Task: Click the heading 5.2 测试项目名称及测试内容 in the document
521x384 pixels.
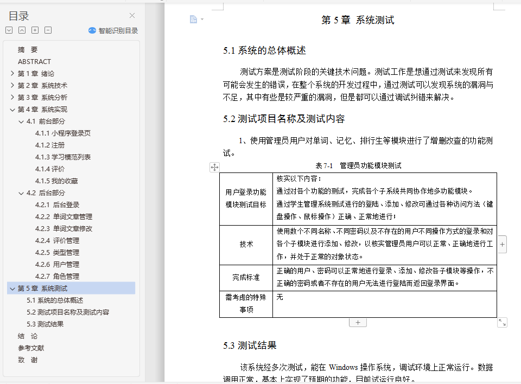Action: click(284, 119)
